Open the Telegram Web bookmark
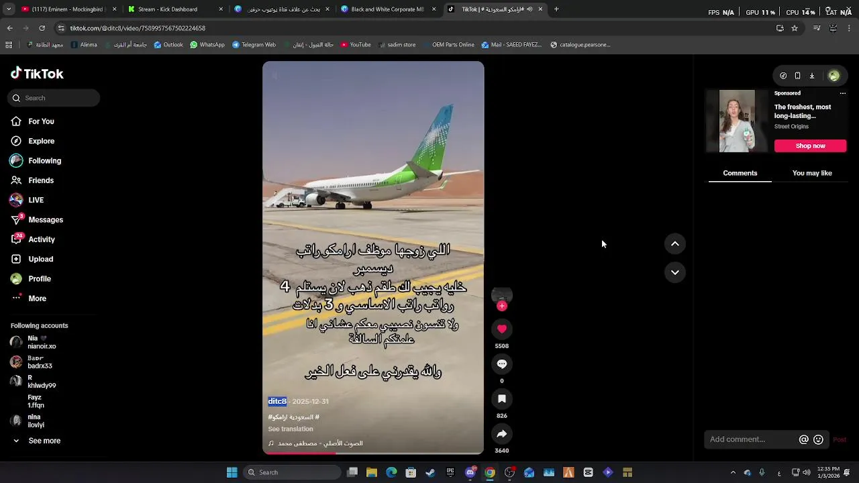This screenshot has height=483, width=859. tap(254, 45)
